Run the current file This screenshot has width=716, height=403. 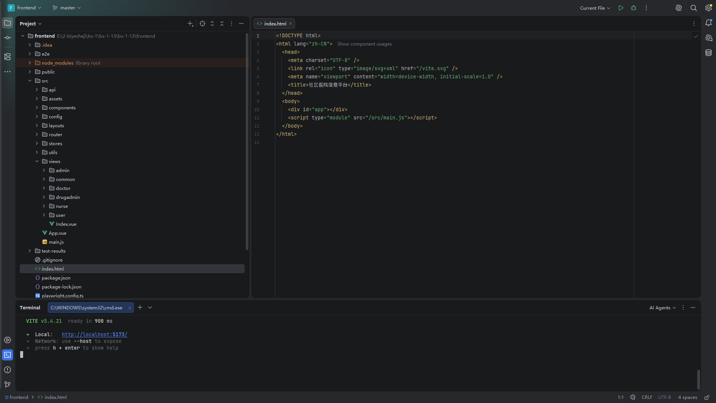(x=621, y=8)
